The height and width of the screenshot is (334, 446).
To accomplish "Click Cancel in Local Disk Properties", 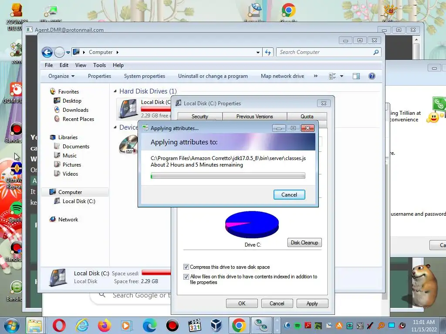I will (x=277, y=303).
